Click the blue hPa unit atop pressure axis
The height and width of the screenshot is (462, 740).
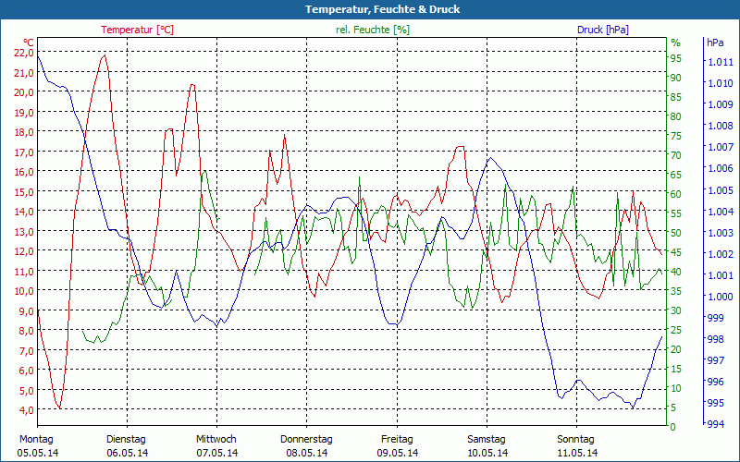715,43
